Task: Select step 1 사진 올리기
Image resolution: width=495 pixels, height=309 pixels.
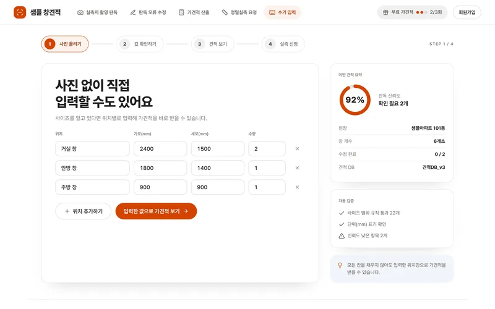Action: (65, 44)
